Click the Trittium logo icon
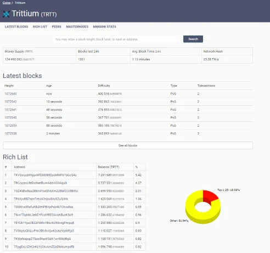This screenshot has width=270, height=253. 6,14
